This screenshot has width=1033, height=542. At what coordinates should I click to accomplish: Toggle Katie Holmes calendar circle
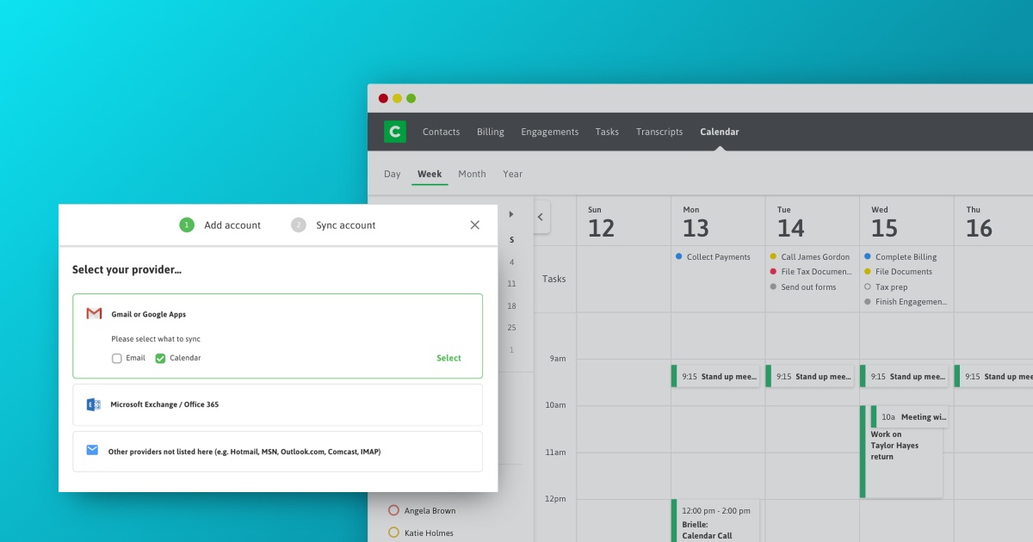point(394,533)
